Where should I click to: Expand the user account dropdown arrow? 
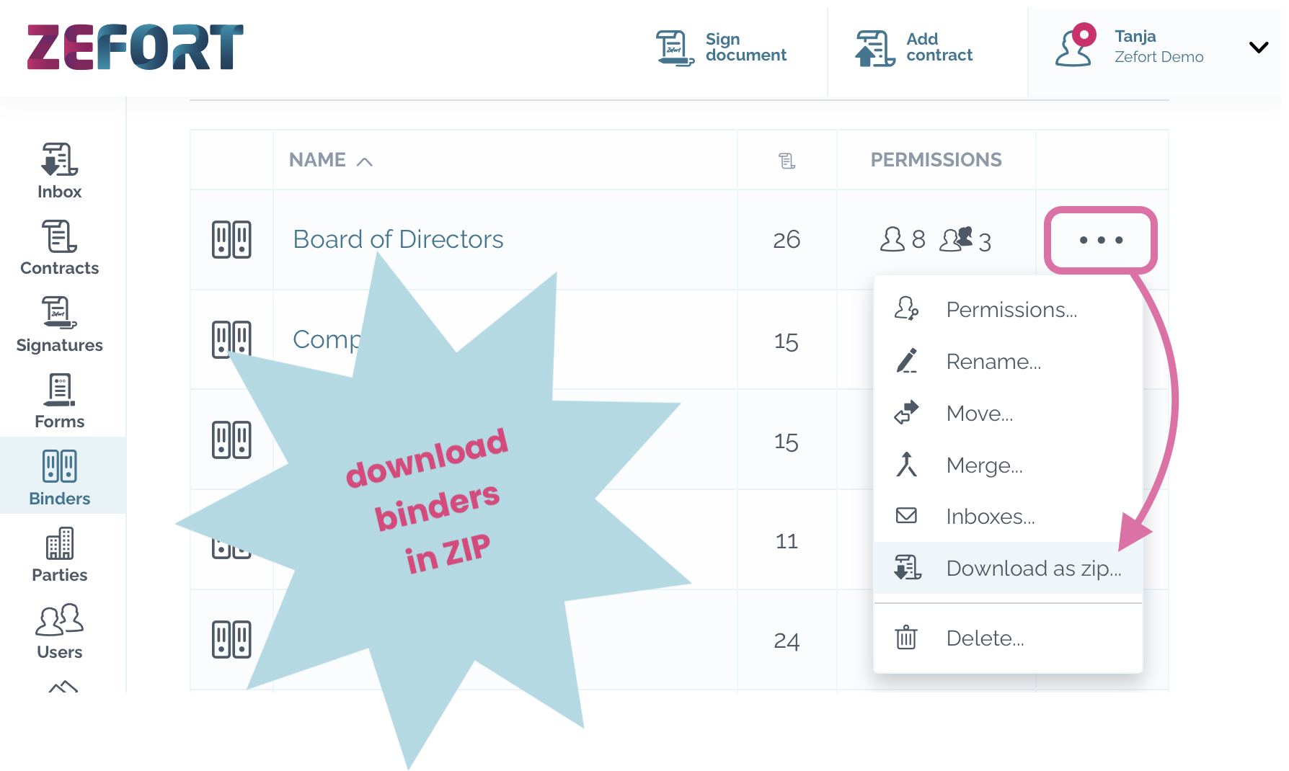[x=1259, y=48]
